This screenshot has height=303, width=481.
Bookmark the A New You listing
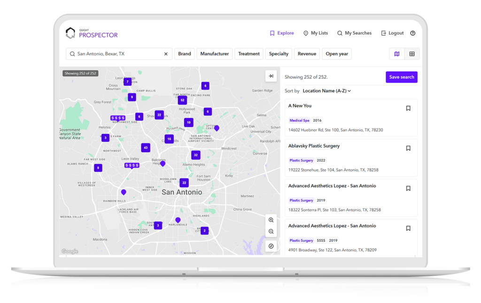[408, 107]
